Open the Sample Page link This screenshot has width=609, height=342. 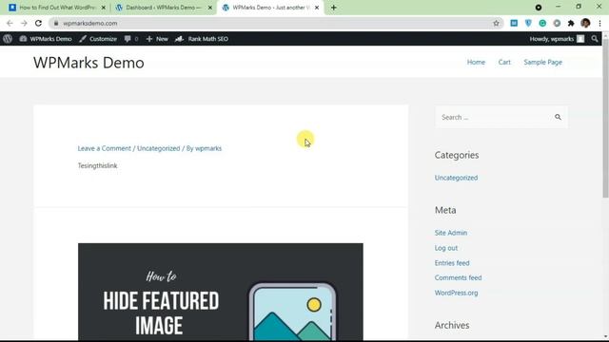coord(542,62)
